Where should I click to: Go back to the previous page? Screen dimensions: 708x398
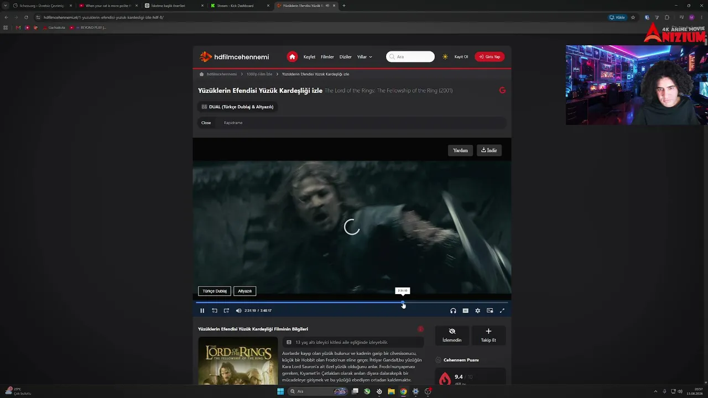coord(6,17)
